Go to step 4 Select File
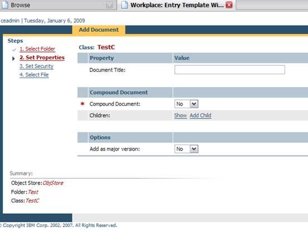 (34, 75)
